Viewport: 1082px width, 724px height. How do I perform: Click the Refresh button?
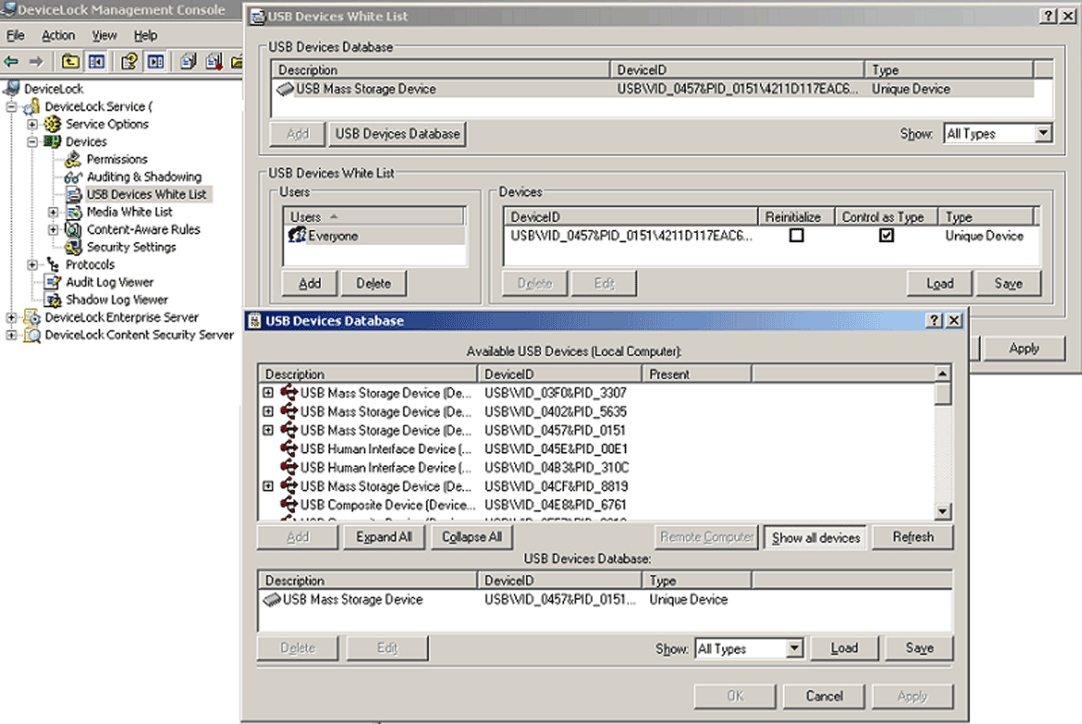[x=913, y=537]
